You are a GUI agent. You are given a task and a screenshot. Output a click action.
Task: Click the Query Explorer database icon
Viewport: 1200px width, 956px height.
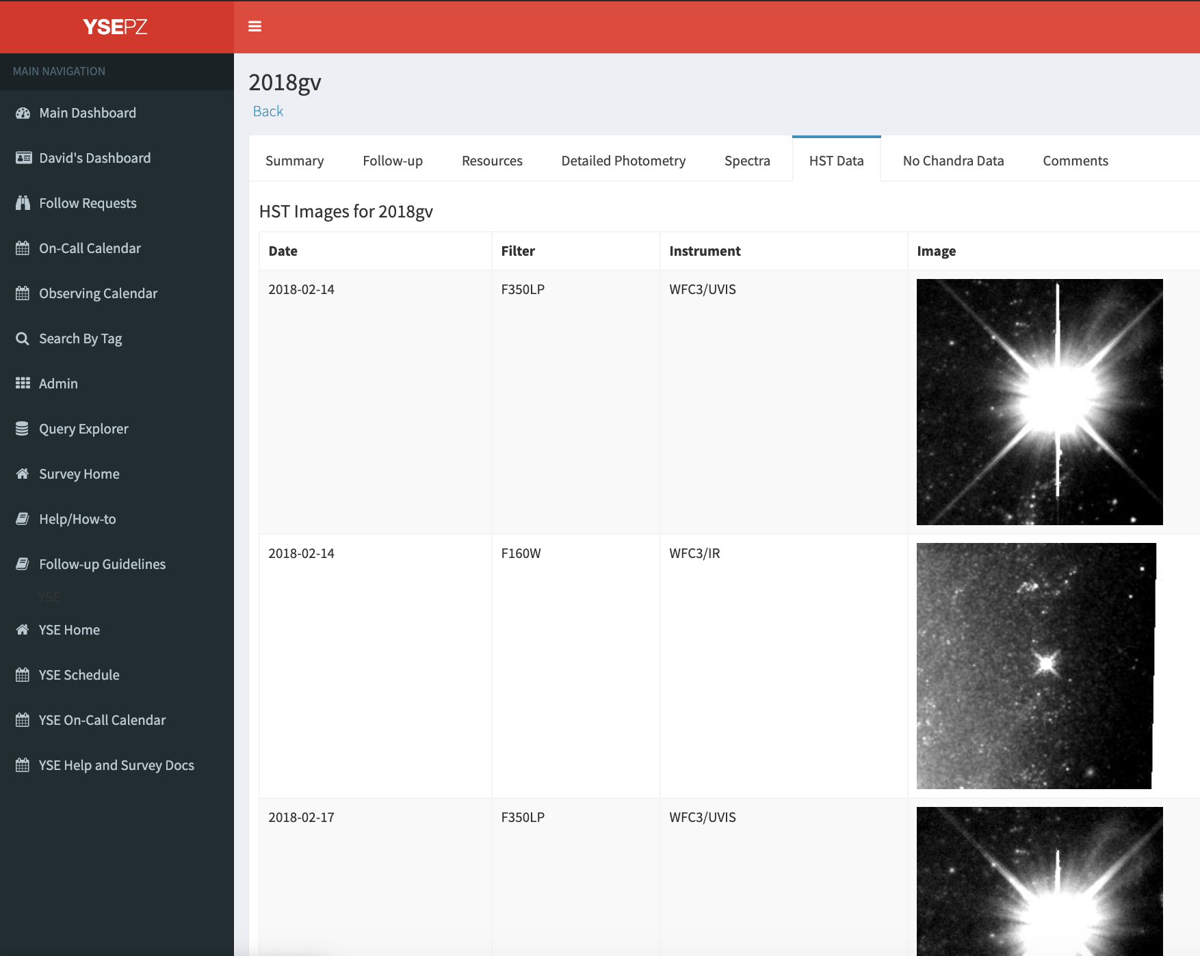tap(23, 429)
